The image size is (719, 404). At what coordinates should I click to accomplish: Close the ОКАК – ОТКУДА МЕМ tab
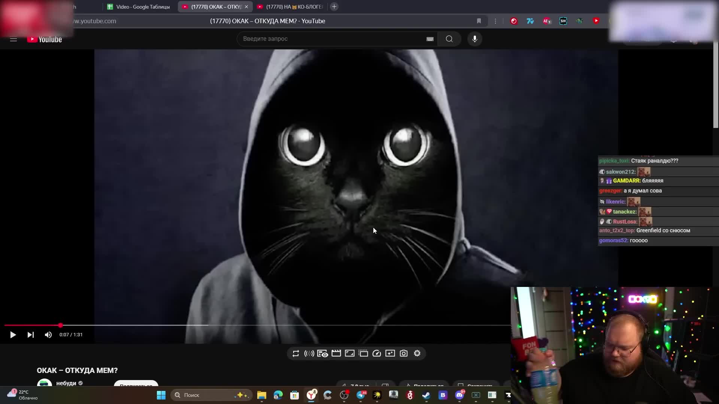(x=246, y=7)
